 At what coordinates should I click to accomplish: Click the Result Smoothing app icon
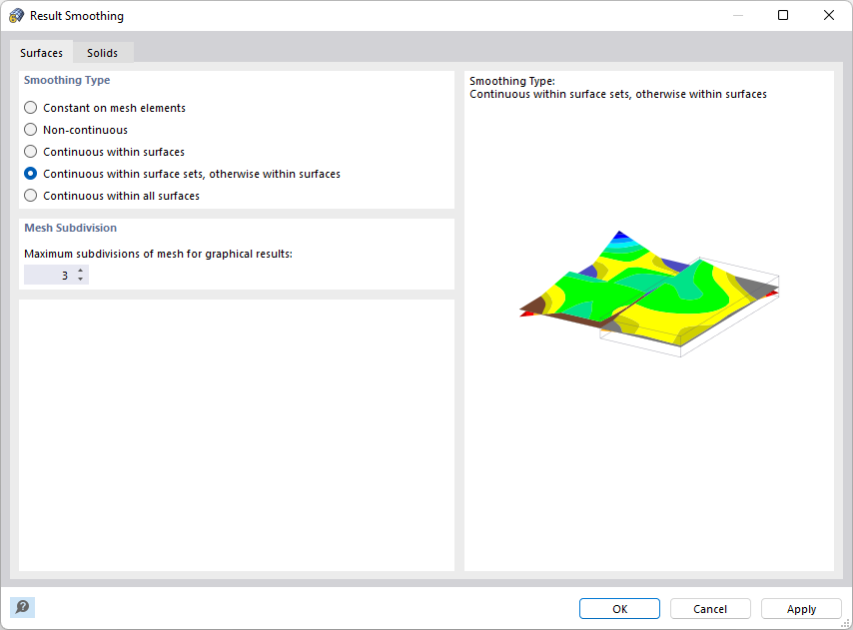17,16
